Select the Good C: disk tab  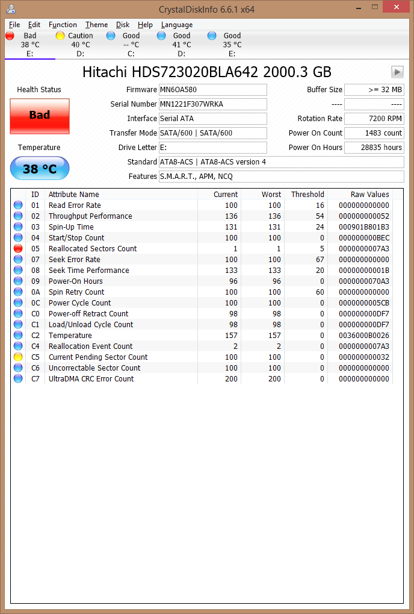pyautogui.click(x=131, y=45)
